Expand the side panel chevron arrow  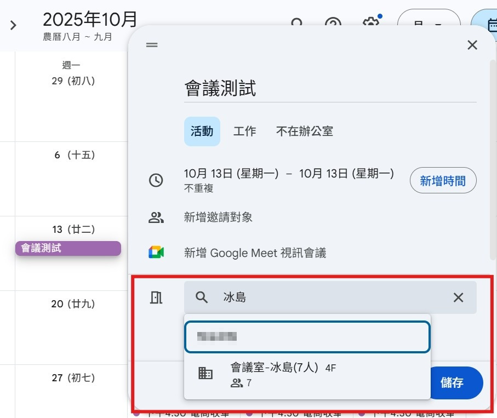(x=13, y=25)
